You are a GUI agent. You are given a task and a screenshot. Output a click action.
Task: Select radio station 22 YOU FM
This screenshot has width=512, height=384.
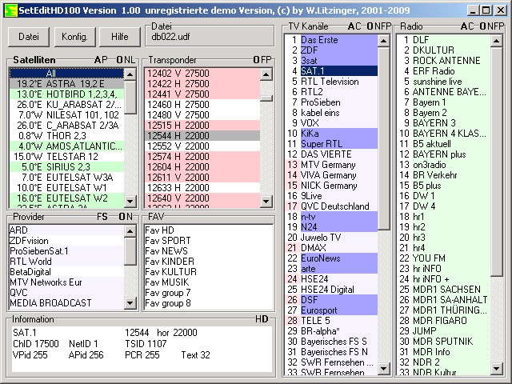(444, 258)
